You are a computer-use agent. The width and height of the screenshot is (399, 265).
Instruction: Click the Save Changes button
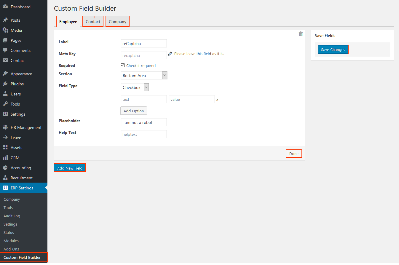(333, 50)
